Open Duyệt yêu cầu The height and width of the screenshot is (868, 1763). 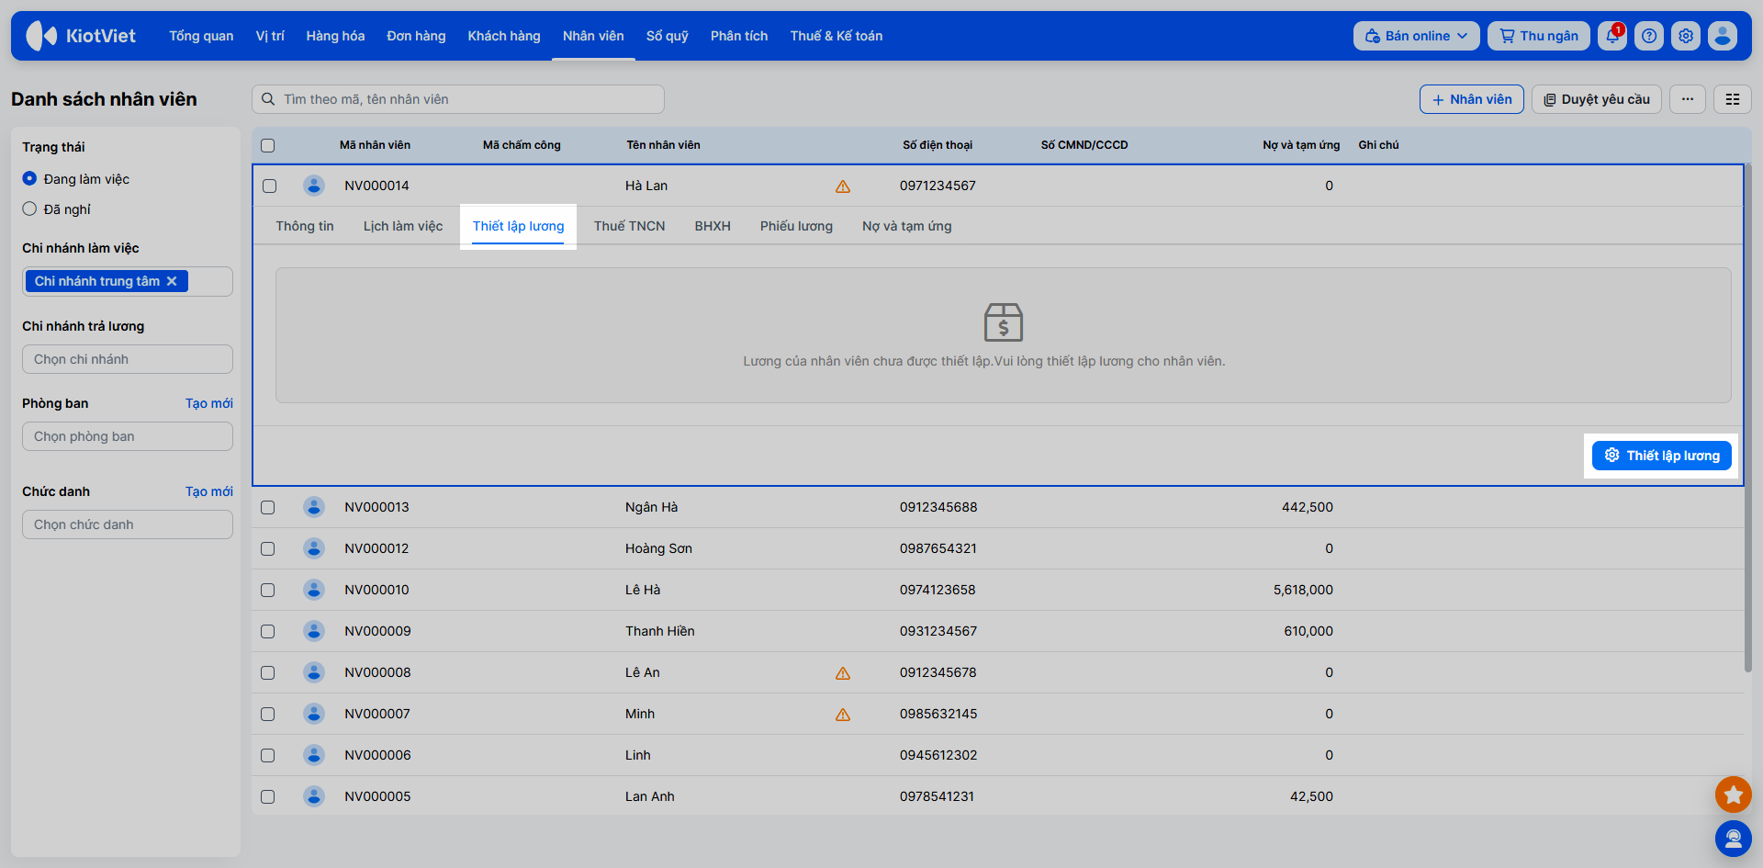point(1597,99)
